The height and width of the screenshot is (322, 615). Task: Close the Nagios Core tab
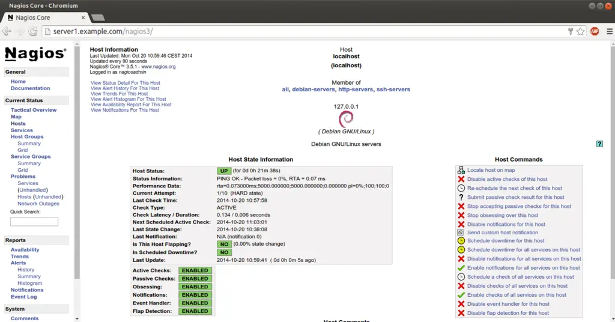coord(83,17)
